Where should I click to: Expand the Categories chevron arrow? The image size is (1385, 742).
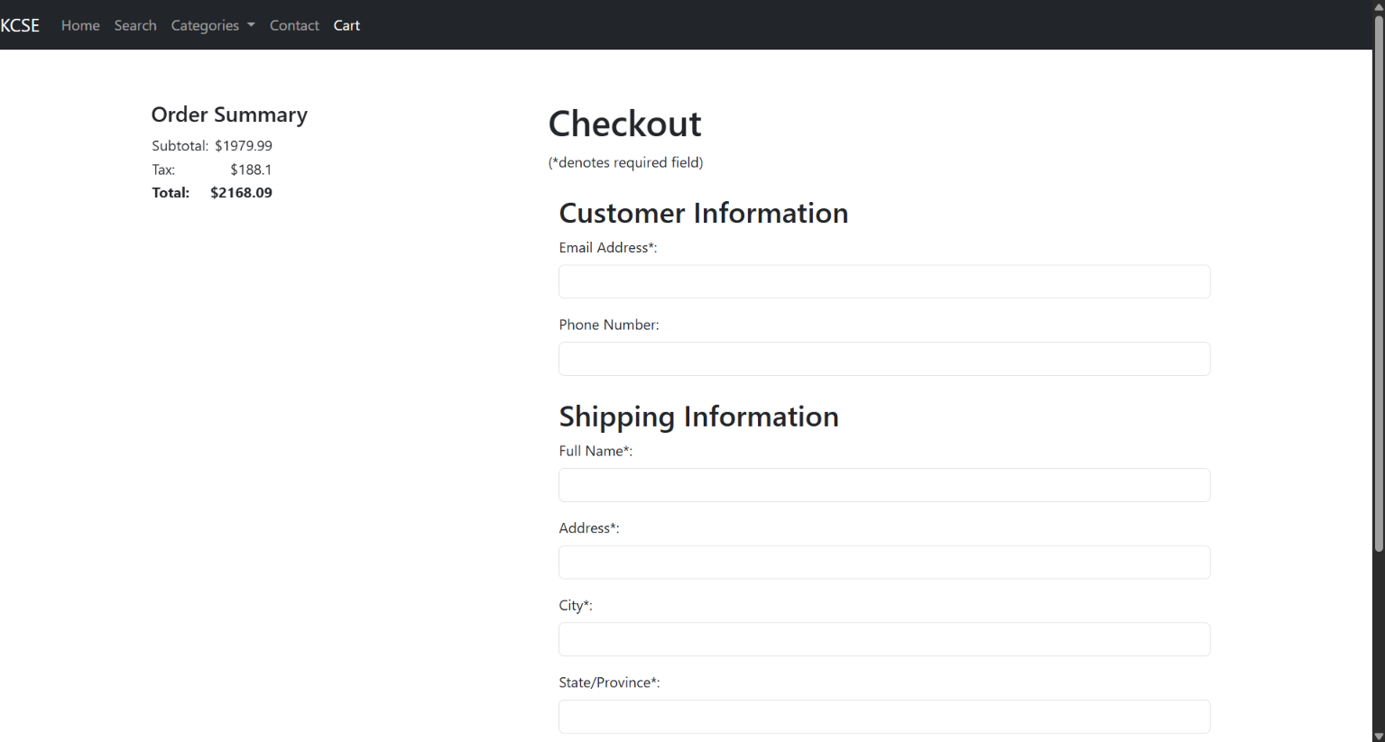(x=250, y=25)
